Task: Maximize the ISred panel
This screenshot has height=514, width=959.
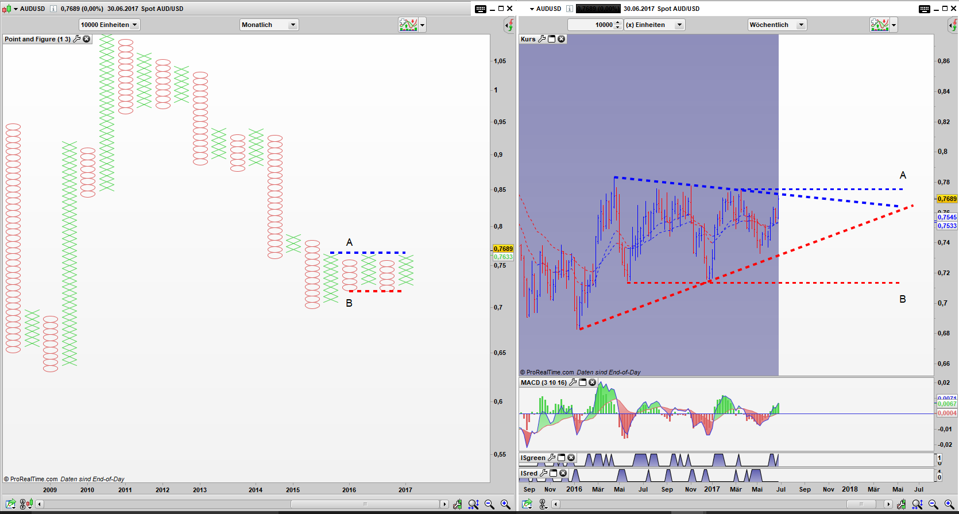Action: pyautogui.click(x=554, y=473)
